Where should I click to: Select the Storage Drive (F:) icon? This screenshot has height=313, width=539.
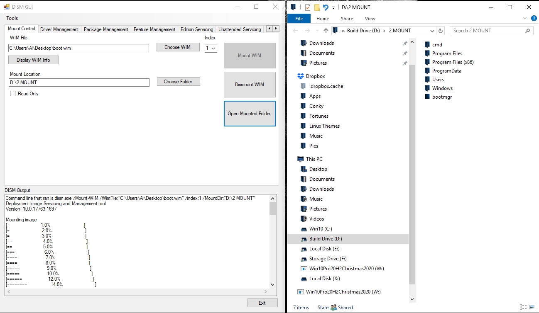[x=304, y=259]
